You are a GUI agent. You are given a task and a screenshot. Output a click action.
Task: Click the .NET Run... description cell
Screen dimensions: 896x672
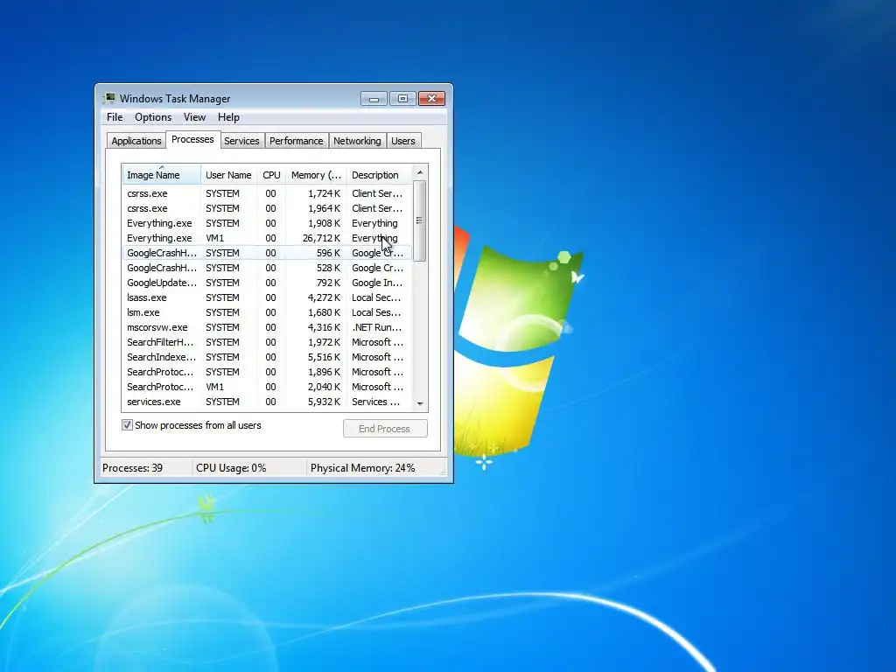[x=376, y=327]
